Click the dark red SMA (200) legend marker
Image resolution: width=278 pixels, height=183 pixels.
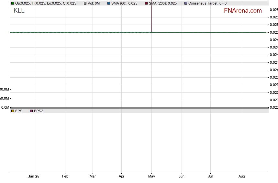[x=146, y=3]
